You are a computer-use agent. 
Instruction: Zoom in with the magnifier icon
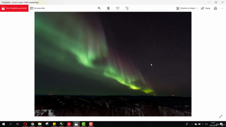tap(99, 8)
